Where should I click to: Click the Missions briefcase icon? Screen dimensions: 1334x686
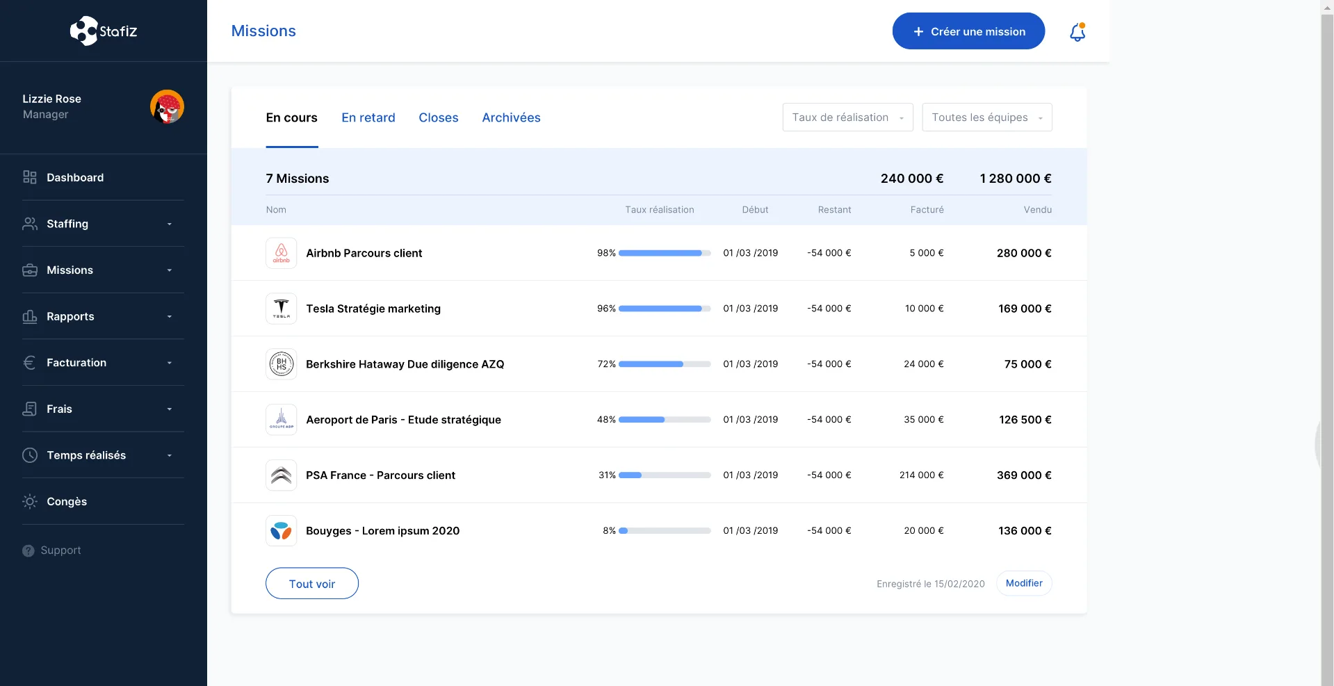30,270
